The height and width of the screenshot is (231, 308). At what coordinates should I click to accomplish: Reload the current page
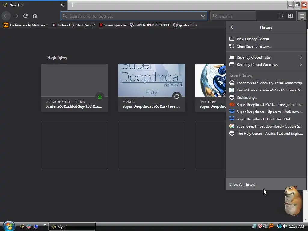click(26, 16)
